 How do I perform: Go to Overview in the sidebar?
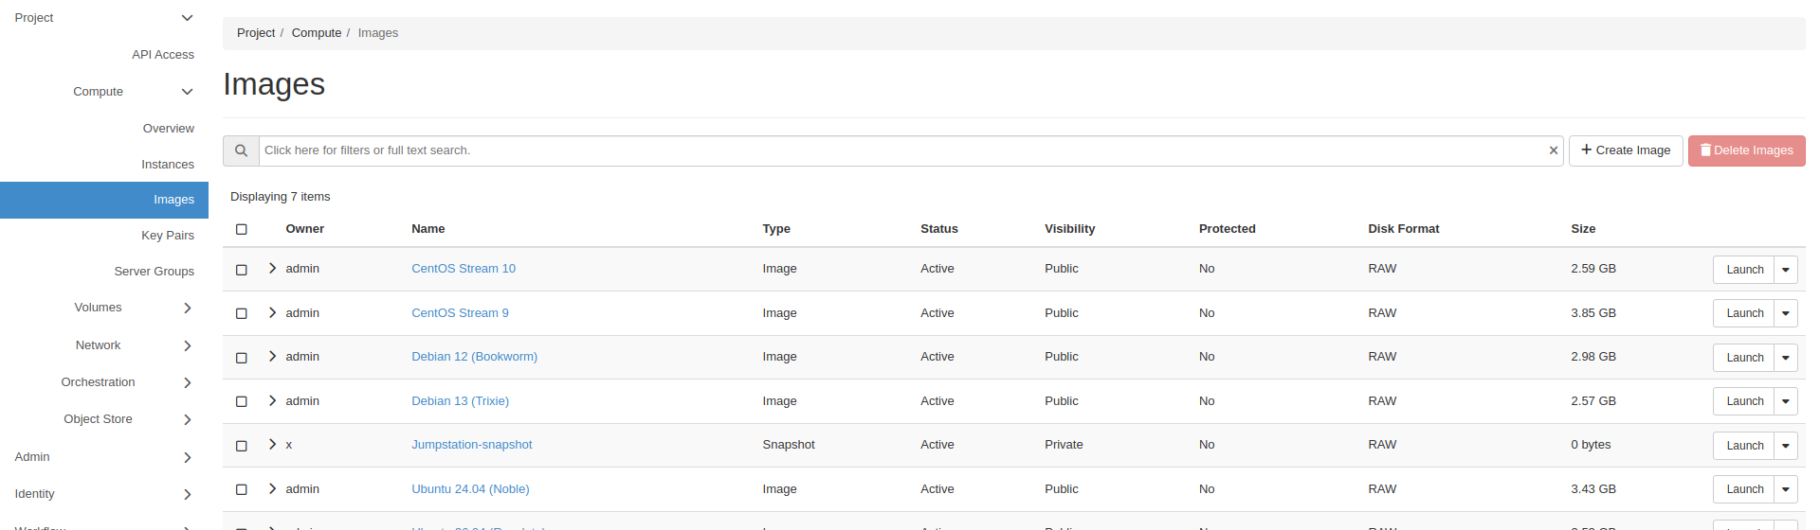point(169,129)
